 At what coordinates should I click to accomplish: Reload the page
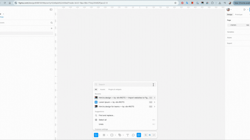point(5,3)
